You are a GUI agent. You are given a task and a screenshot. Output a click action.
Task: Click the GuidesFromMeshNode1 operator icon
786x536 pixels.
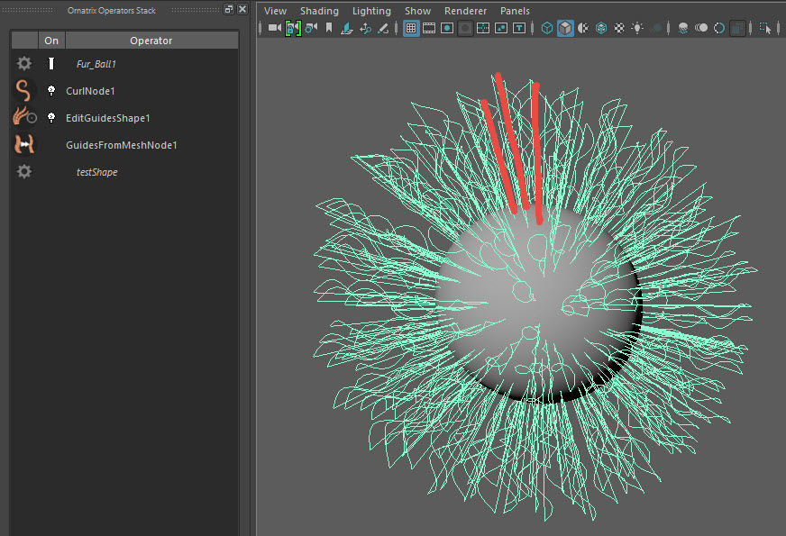[x=24, y=144]
